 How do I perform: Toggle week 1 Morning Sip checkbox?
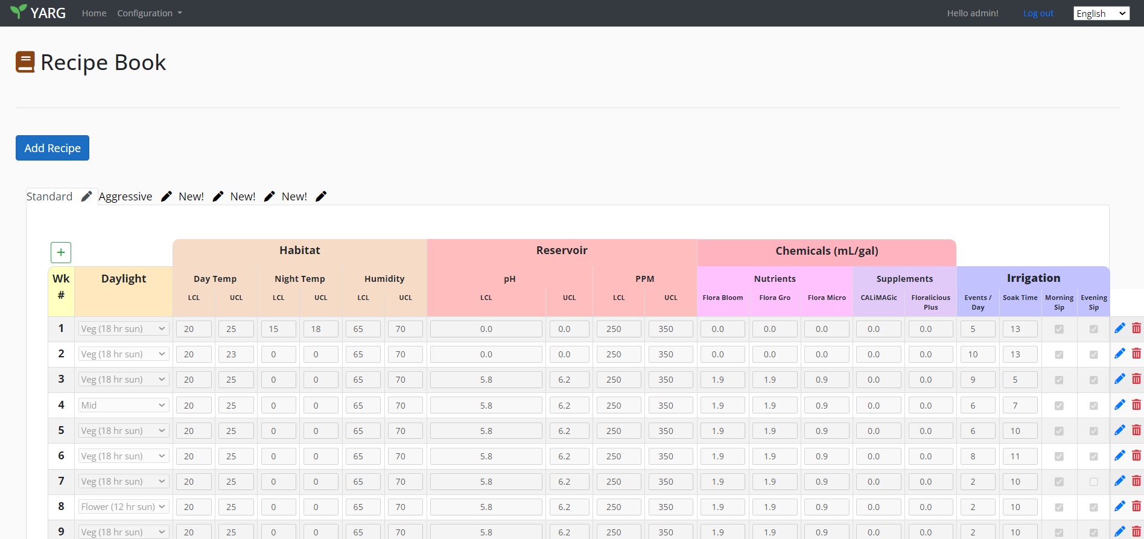[x=1059, y=329]
